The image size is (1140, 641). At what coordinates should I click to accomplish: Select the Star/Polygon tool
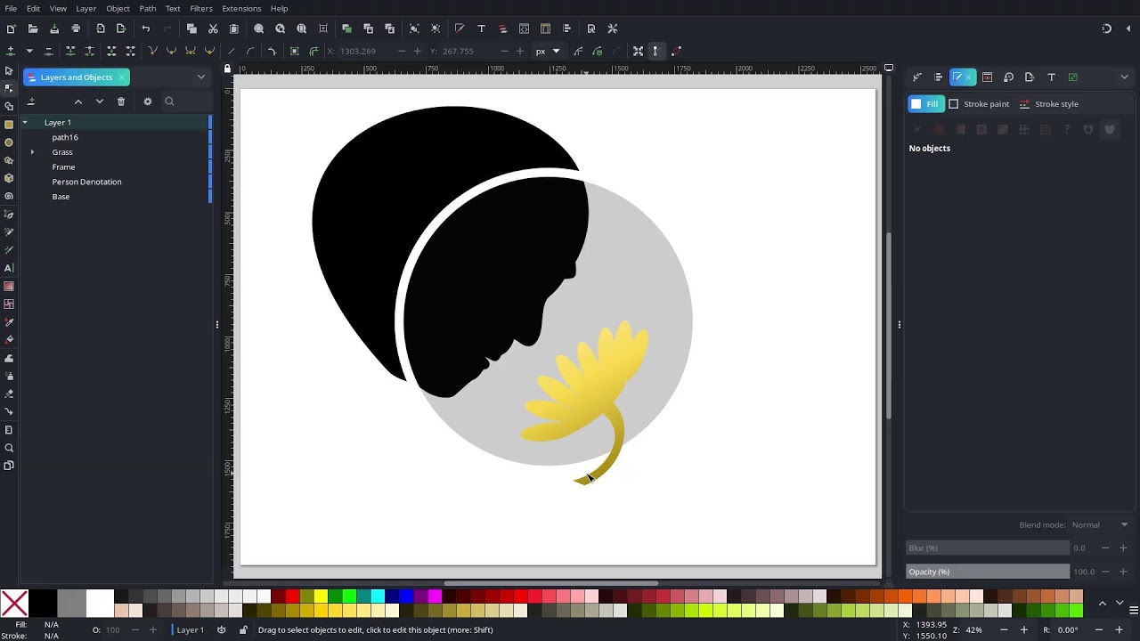[x=9, y=160]
